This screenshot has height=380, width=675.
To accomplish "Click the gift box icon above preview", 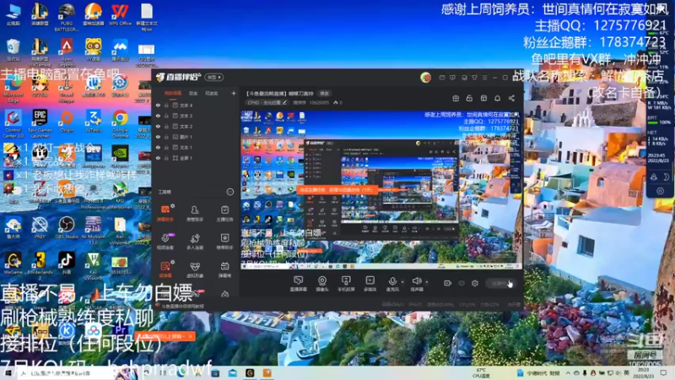I will click(456, 98).
